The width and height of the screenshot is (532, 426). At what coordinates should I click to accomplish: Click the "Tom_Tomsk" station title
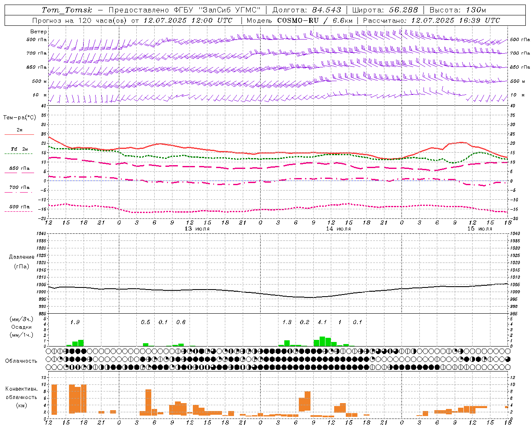point(67,10)
